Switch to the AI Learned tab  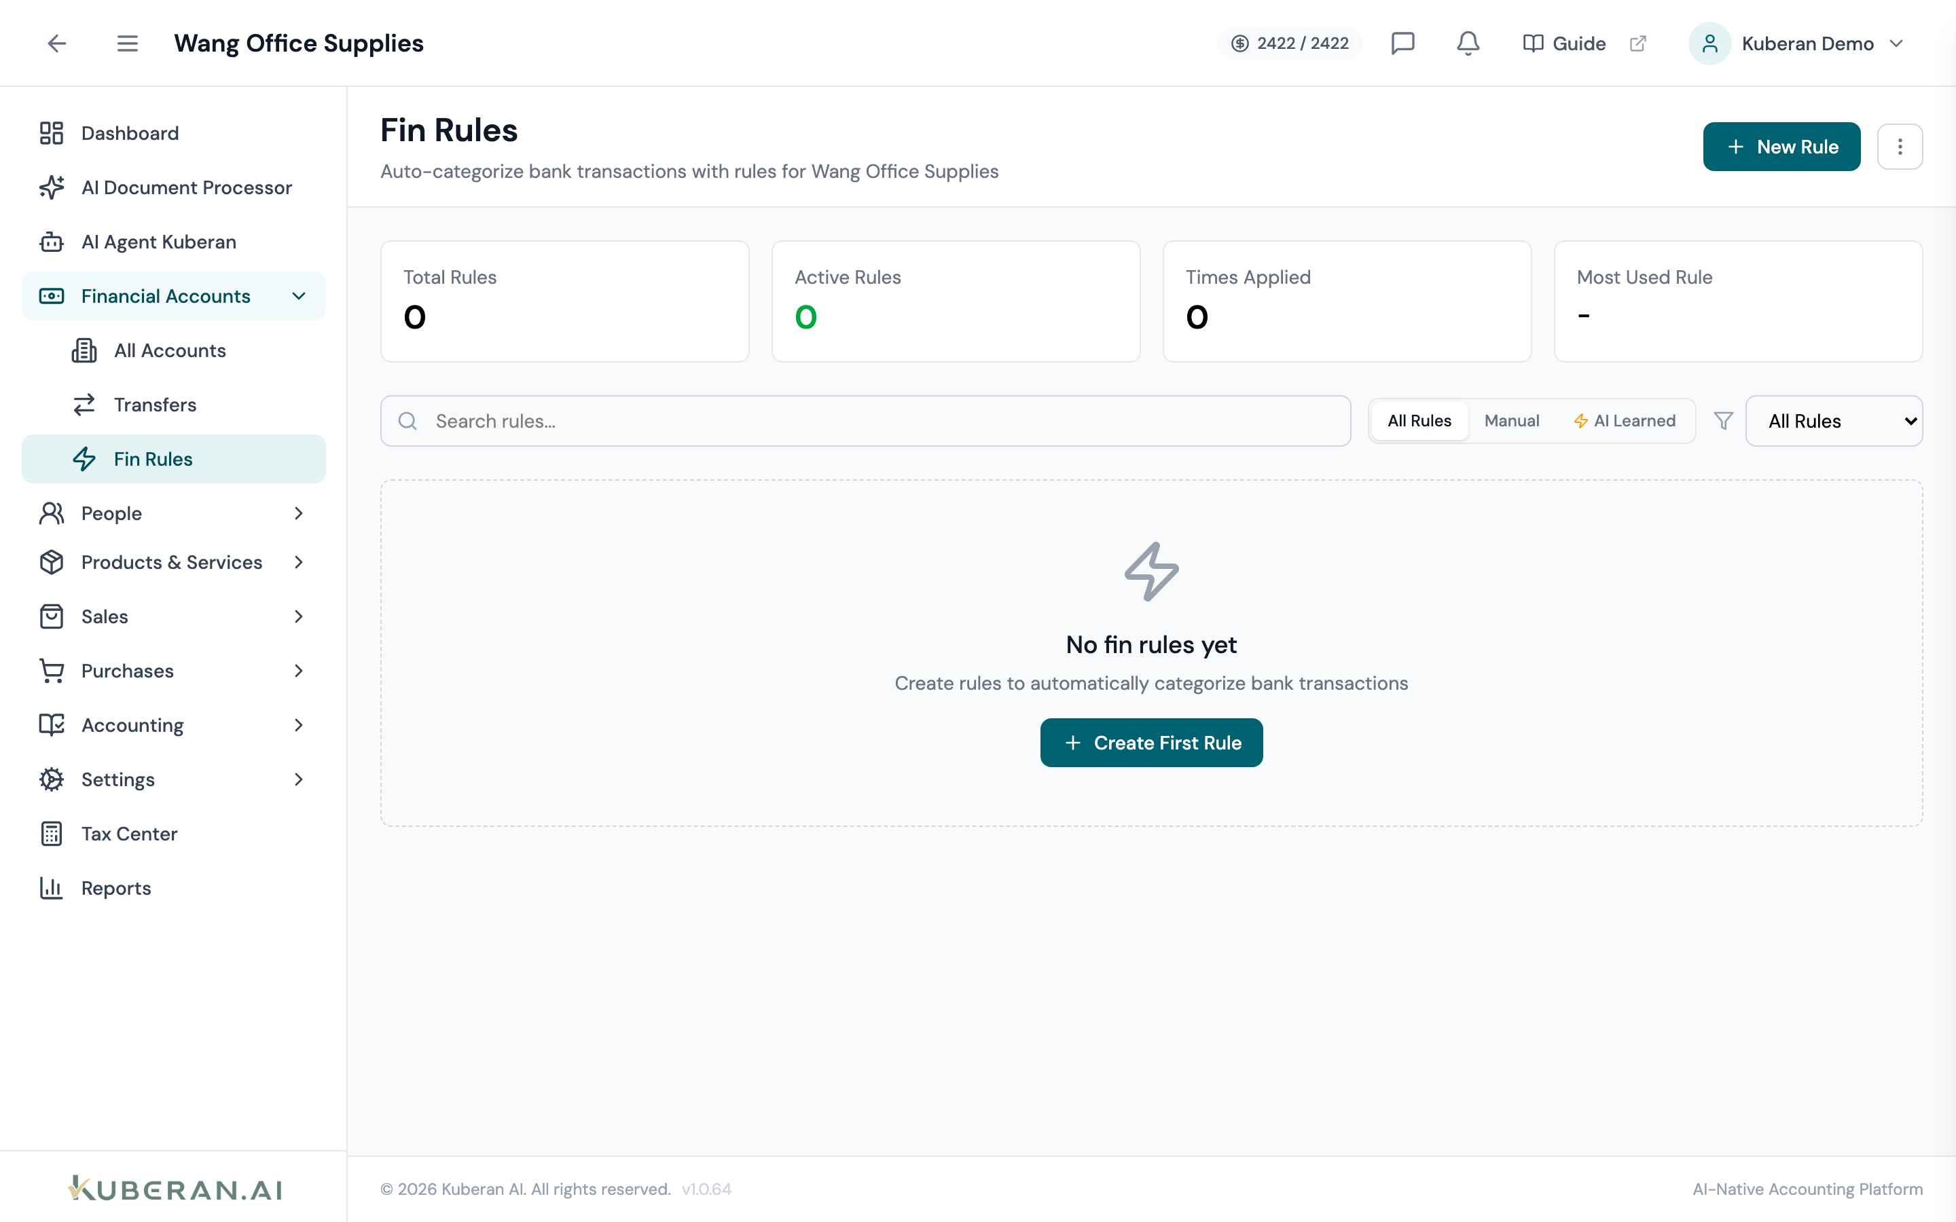point(1625,421)
